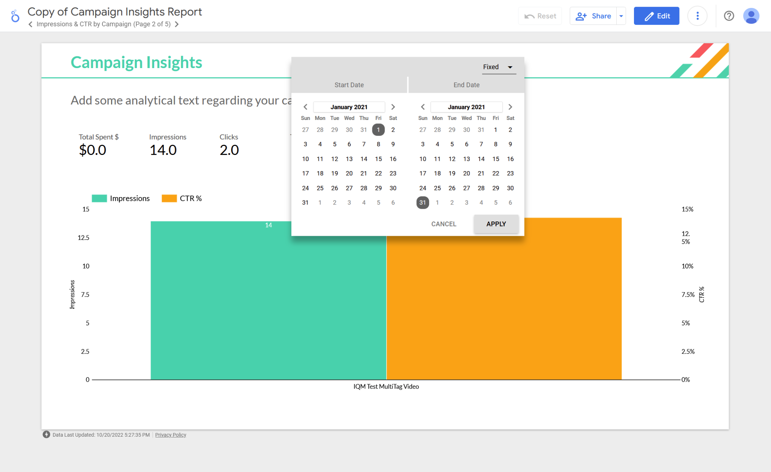Cancel the date range selection
Image resolution: width=771 pixels, height=472 pixels.
click(443, 224)
